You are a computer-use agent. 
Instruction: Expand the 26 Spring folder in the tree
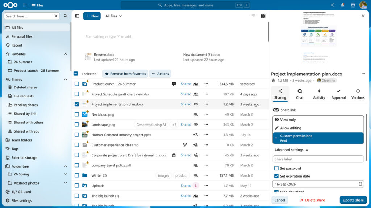[x=66, y=174]
